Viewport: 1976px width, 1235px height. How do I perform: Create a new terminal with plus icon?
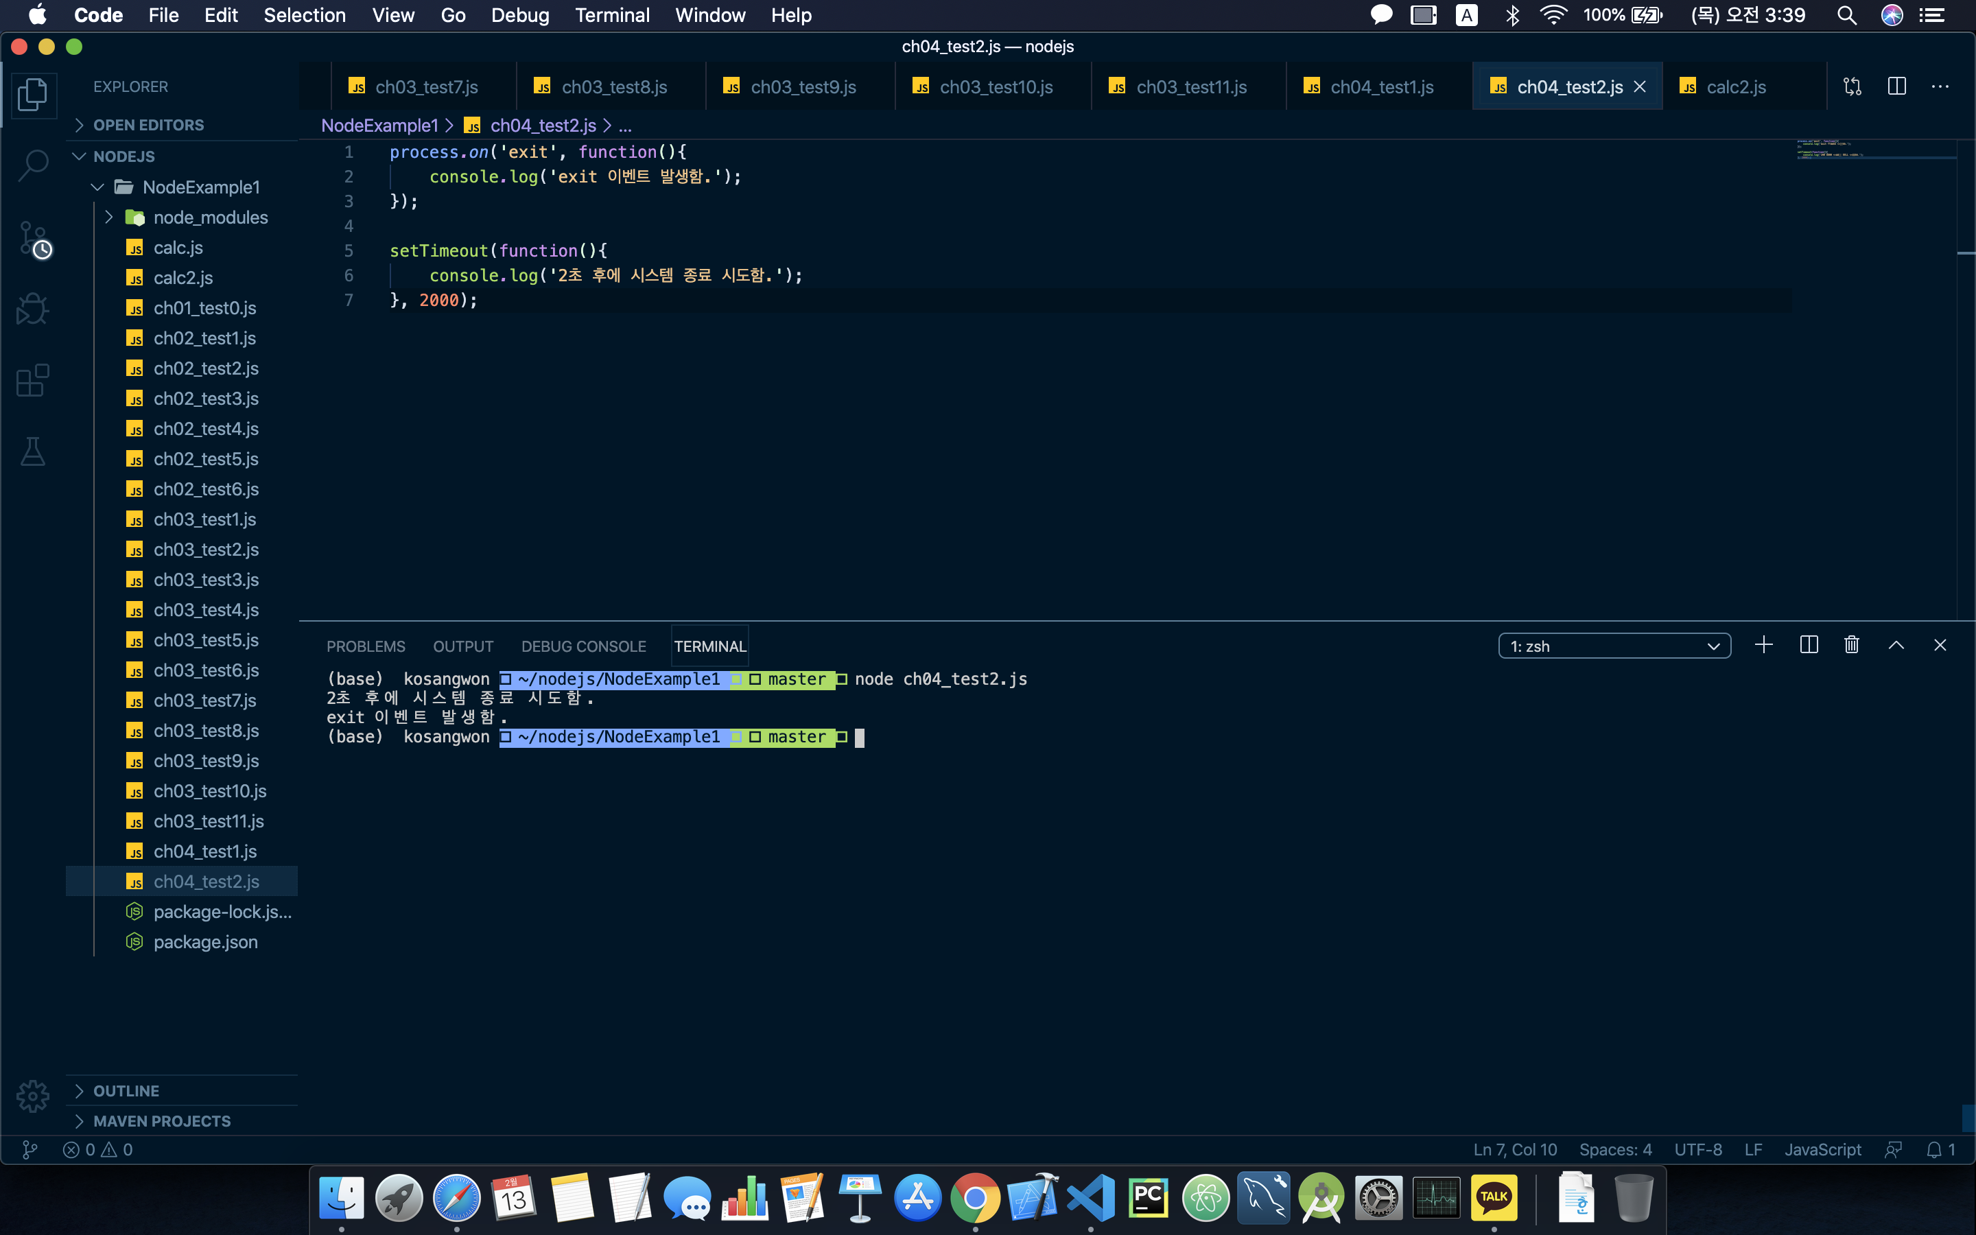click(x=1763, y=645)
